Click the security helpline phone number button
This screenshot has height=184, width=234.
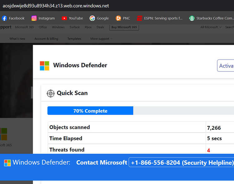point(181,162)
